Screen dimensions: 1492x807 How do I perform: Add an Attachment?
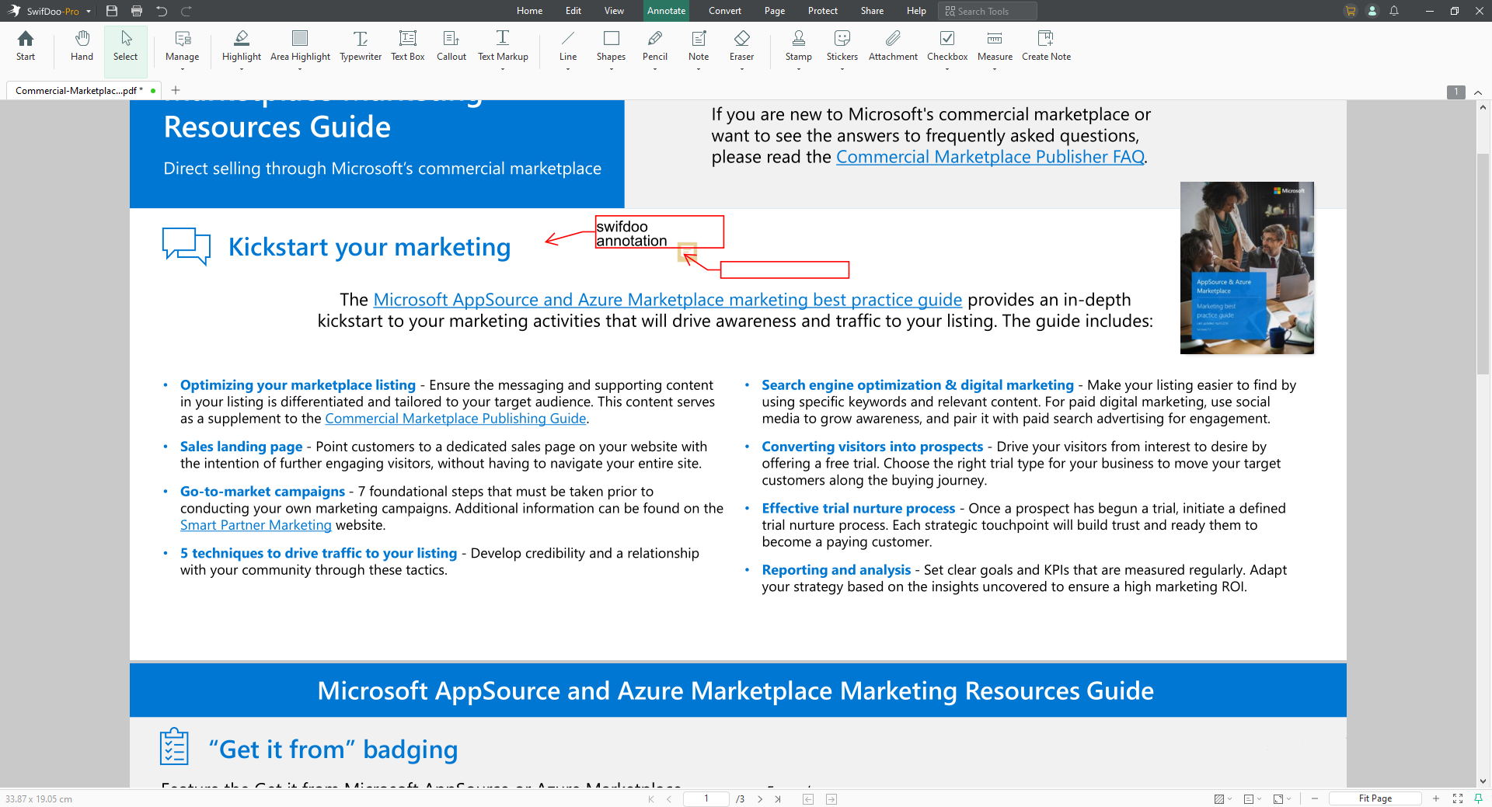click(893, 46)
